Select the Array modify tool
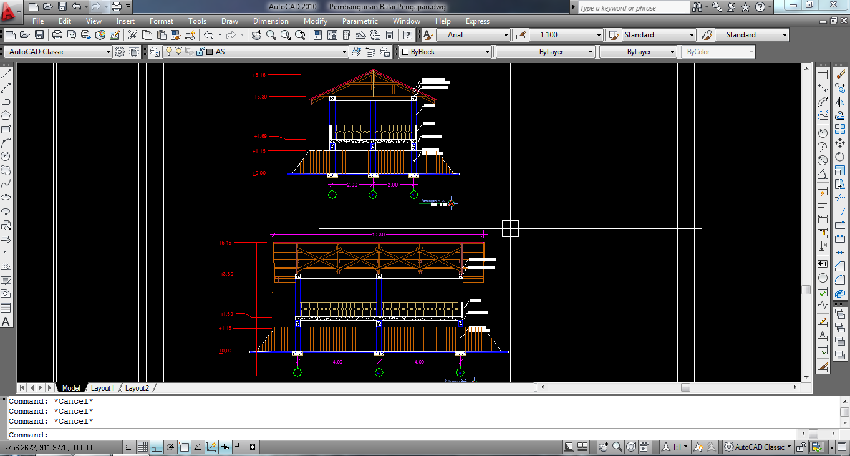This screenshot has height=456, width=850. click(x=840, y=130)
